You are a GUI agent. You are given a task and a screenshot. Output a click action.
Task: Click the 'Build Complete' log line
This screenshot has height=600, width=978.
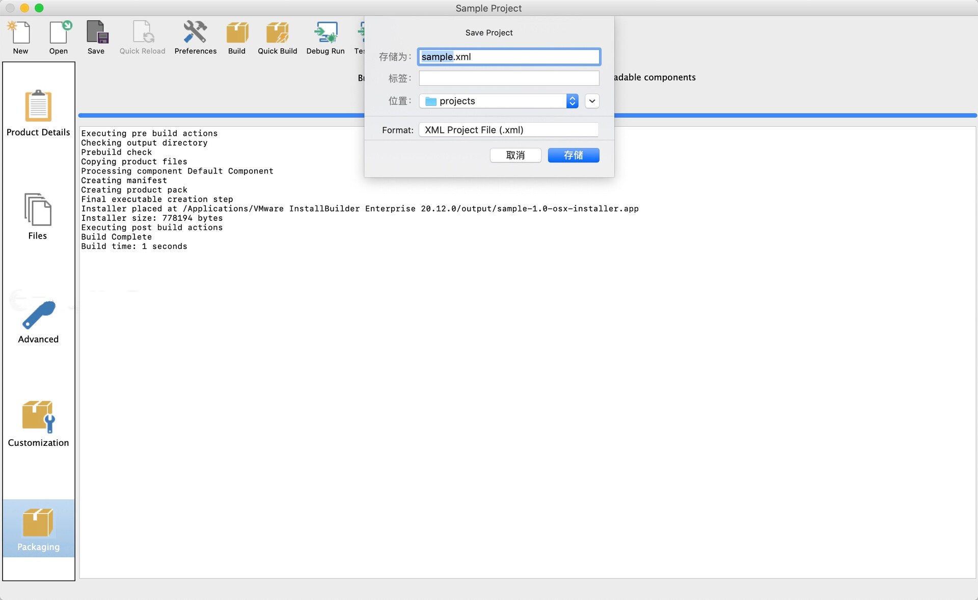(x=117, y=237)
